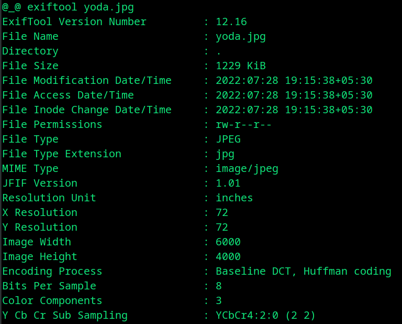The height and width of the screenshot is (324, 402).
Task: Click the X Resolution label
Action: pos(40,212)
